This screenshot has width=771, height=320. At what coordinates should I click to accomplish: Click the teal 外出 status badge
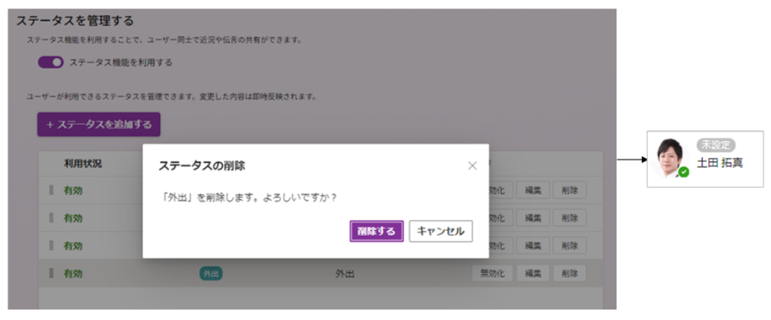[211, 274]
